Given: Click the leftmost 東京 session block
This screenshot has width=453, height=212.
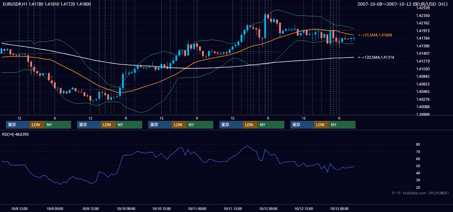Looking at the screenshot, I should [18, 125].
